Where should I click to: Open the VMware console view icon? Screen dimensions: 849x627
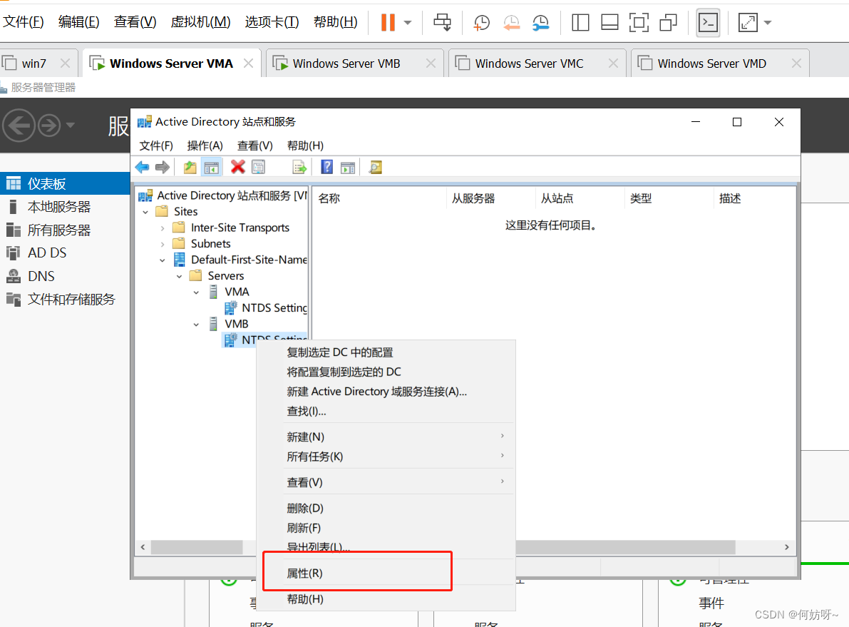coord(708,23)
